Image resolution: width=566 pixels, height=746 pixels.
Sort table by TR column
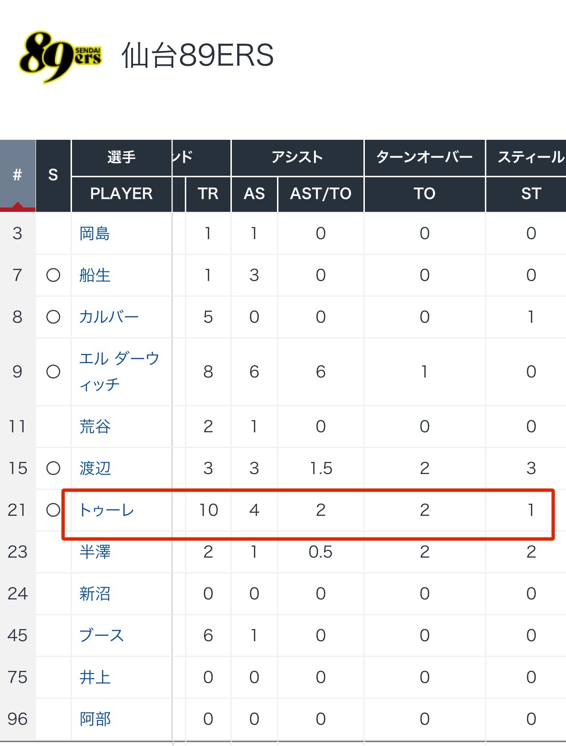(208, 194)
